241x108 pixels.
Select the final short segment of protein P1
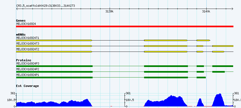point(201,77)
